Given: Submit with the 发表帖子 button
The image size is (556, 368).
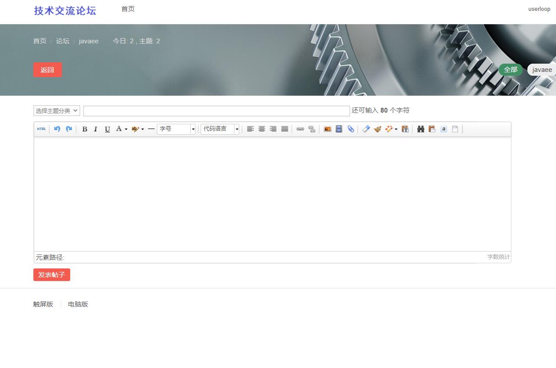Looking at the screenshot, I should click(x=52, y=275).
